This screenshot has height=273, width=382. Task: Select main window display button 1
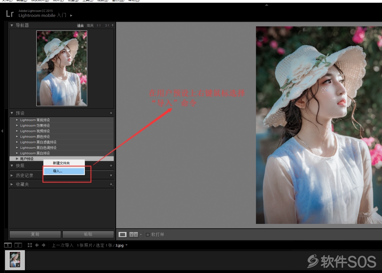click(8, 245)
